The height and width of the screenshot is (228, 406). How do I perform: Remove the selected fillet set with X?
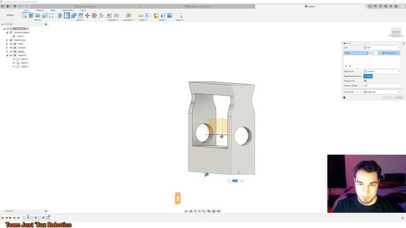tap(350, 66)
